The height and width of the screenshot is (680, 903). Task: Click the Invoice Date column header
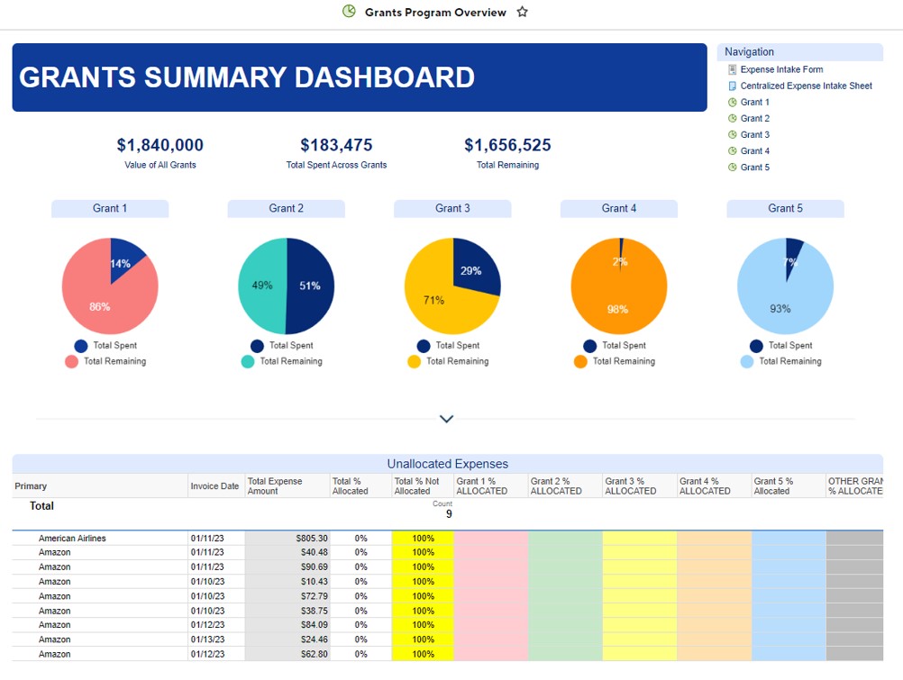click(x=214, y=486)
